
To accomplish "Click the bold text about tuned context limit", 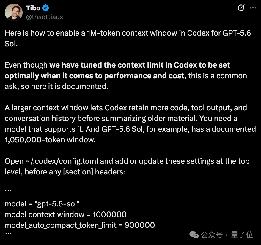I will 117,70.
